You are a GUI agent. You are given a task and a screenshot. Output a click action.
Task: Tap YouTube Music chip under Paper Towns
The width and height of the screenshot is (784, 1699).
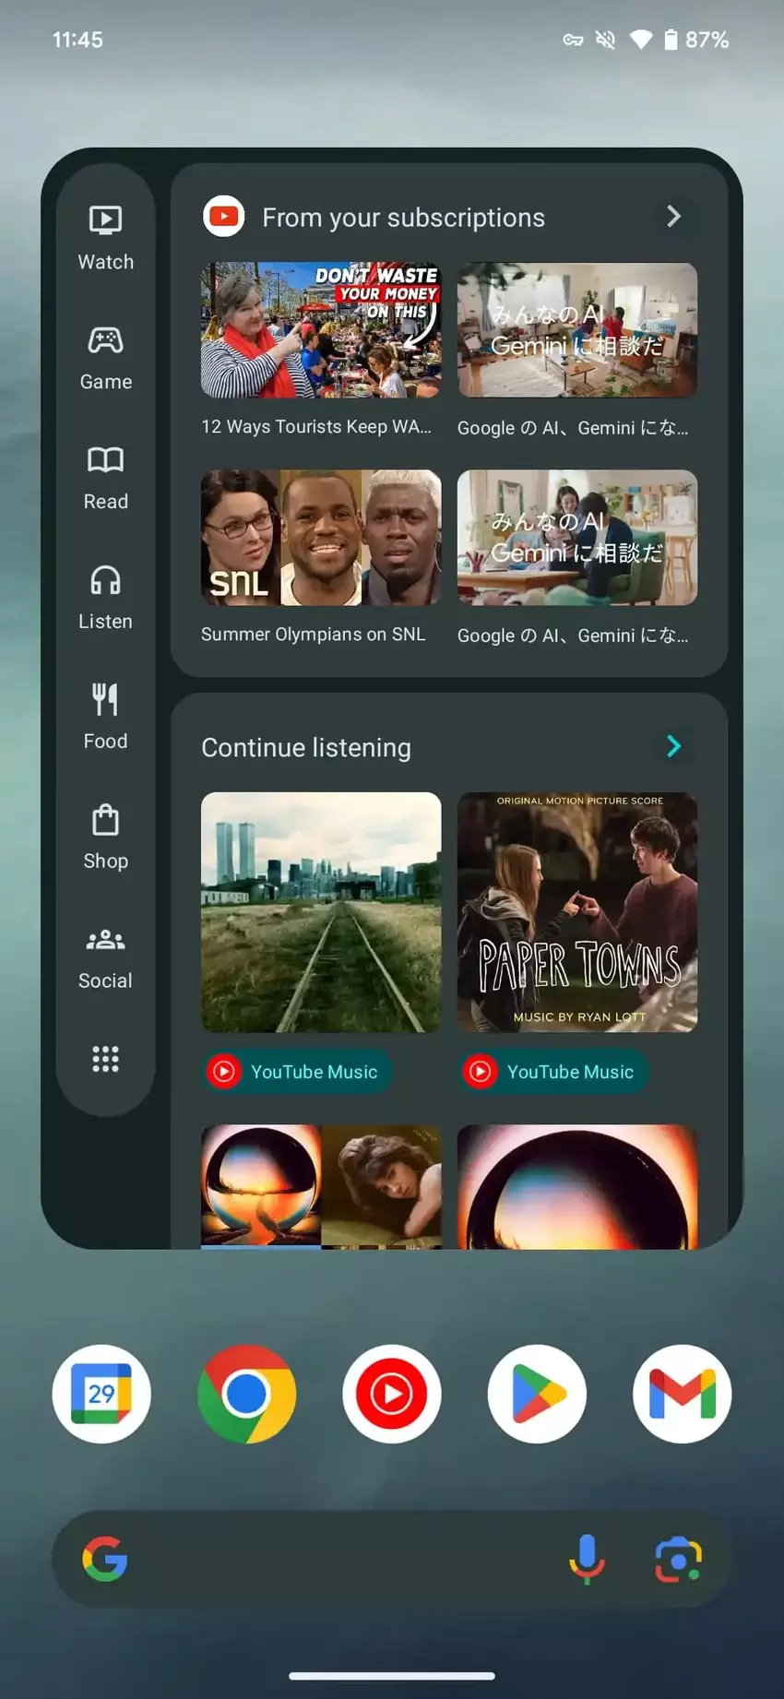click(x=554, y=1072)
